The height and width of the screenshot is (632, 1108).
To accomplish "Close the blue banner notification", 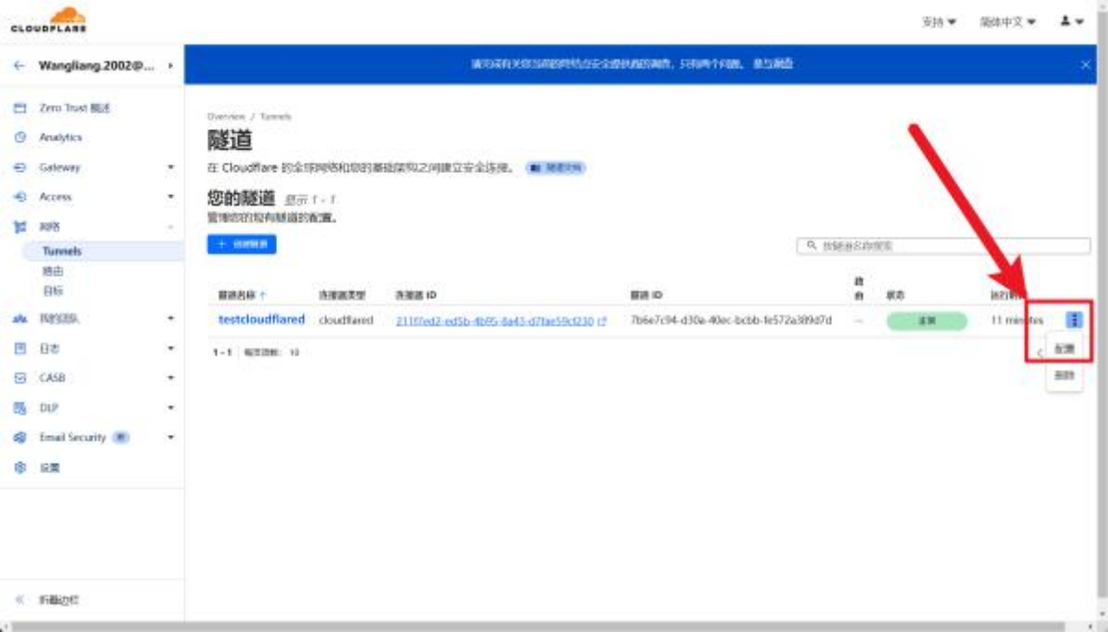I will pos(1086,65).
